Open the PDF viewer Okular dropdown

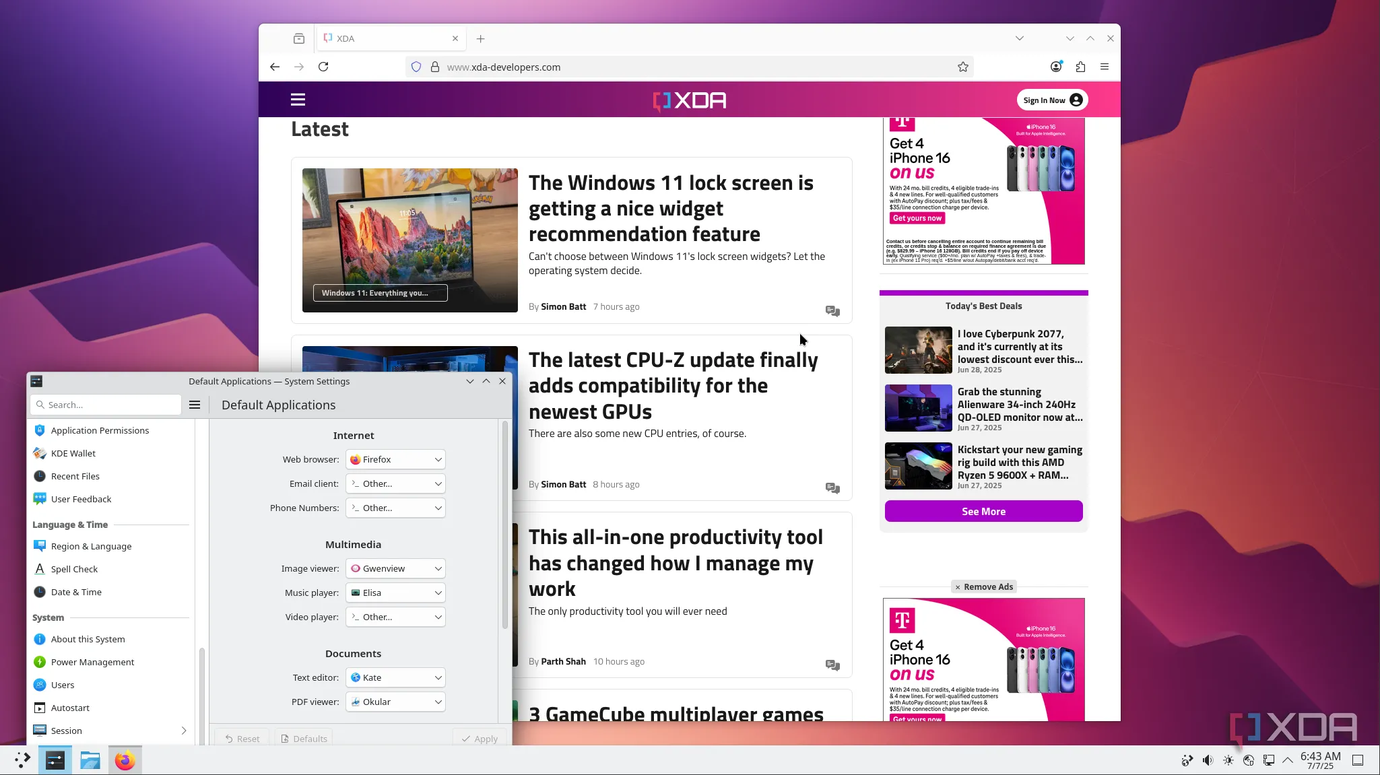click(395, 702)
